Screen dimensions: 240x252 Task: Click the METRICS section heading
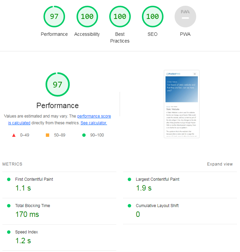pos(12,164)
